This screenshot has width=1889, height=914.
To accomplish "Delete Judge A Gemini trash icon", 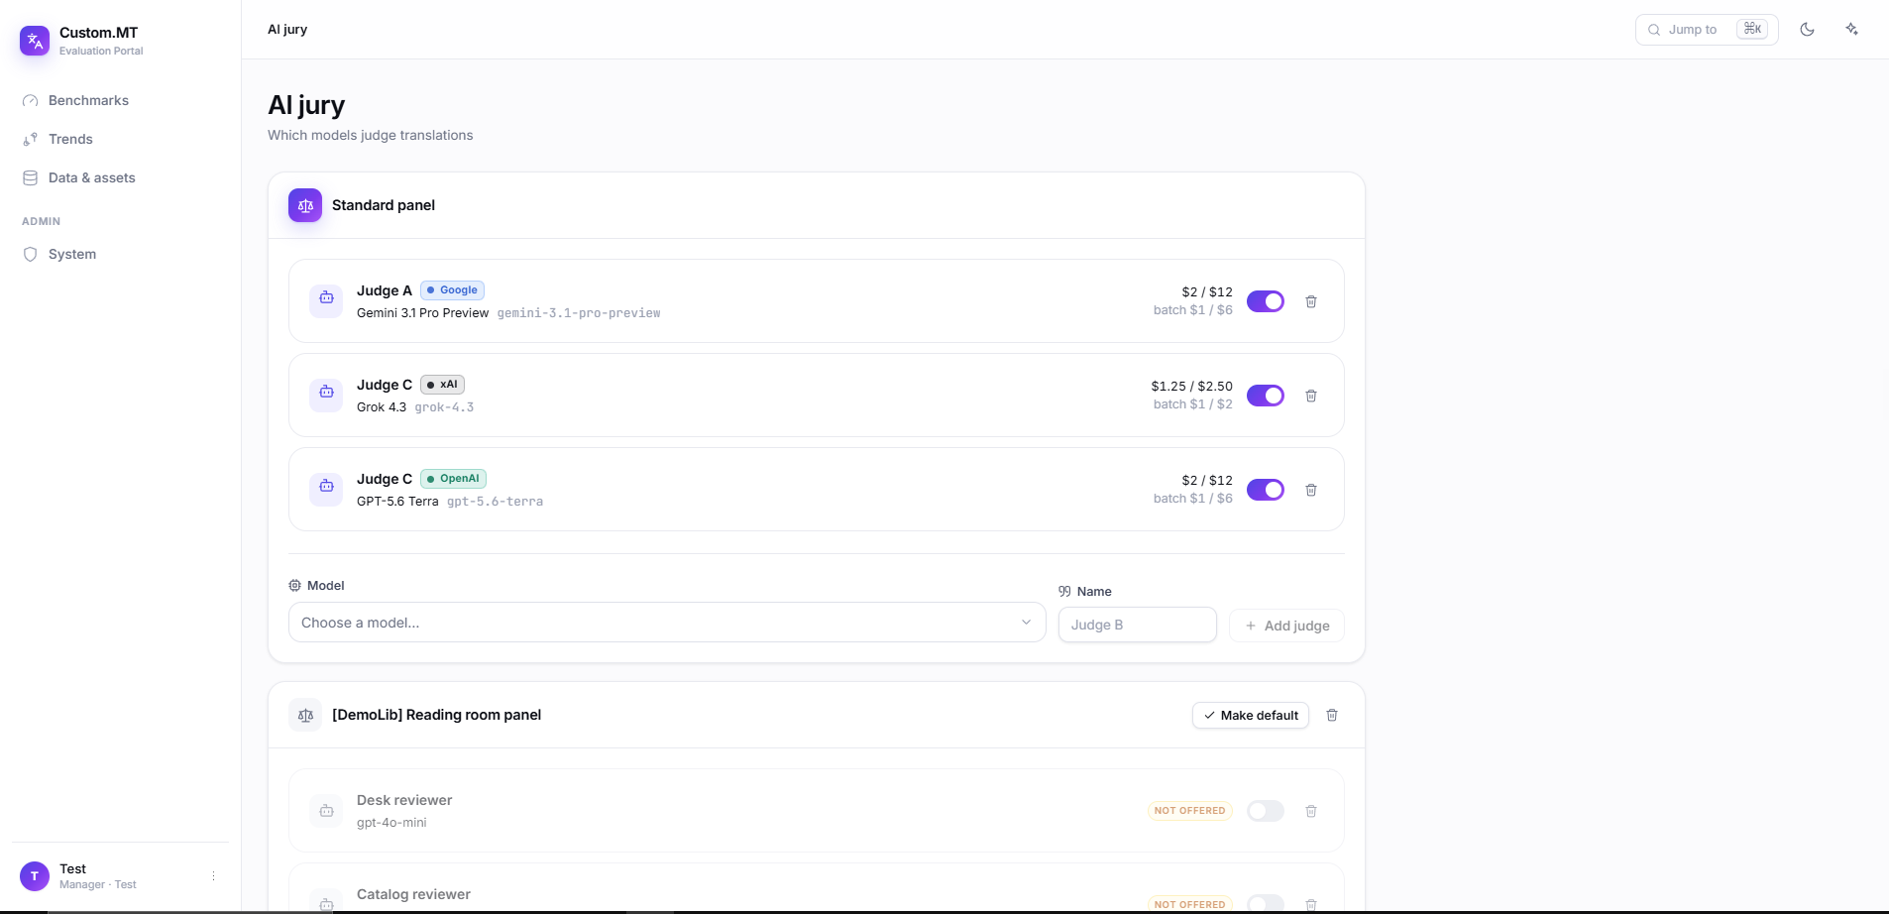I will point(1311,301).
